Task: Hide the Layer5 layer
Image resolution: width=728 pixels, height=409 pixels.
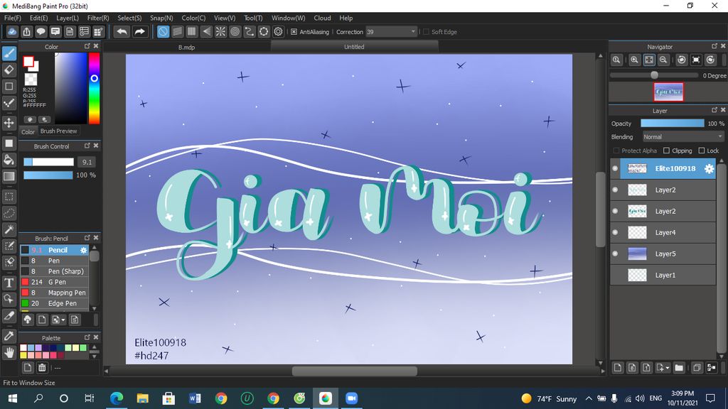Action: point(615,253)
